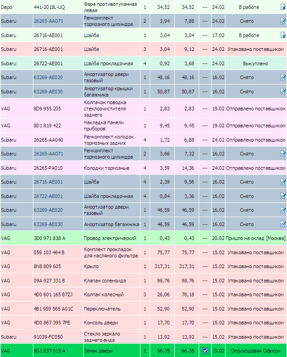Select part number 4B1 959 565 A01C
Viewport: 287px width, 357px height.
53,309
